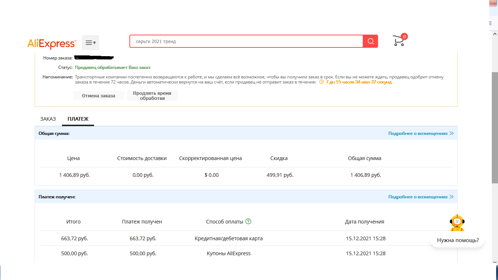This screenshot has height=280, width=498.
Task: Click the Напоминание label
Action: 58,77
